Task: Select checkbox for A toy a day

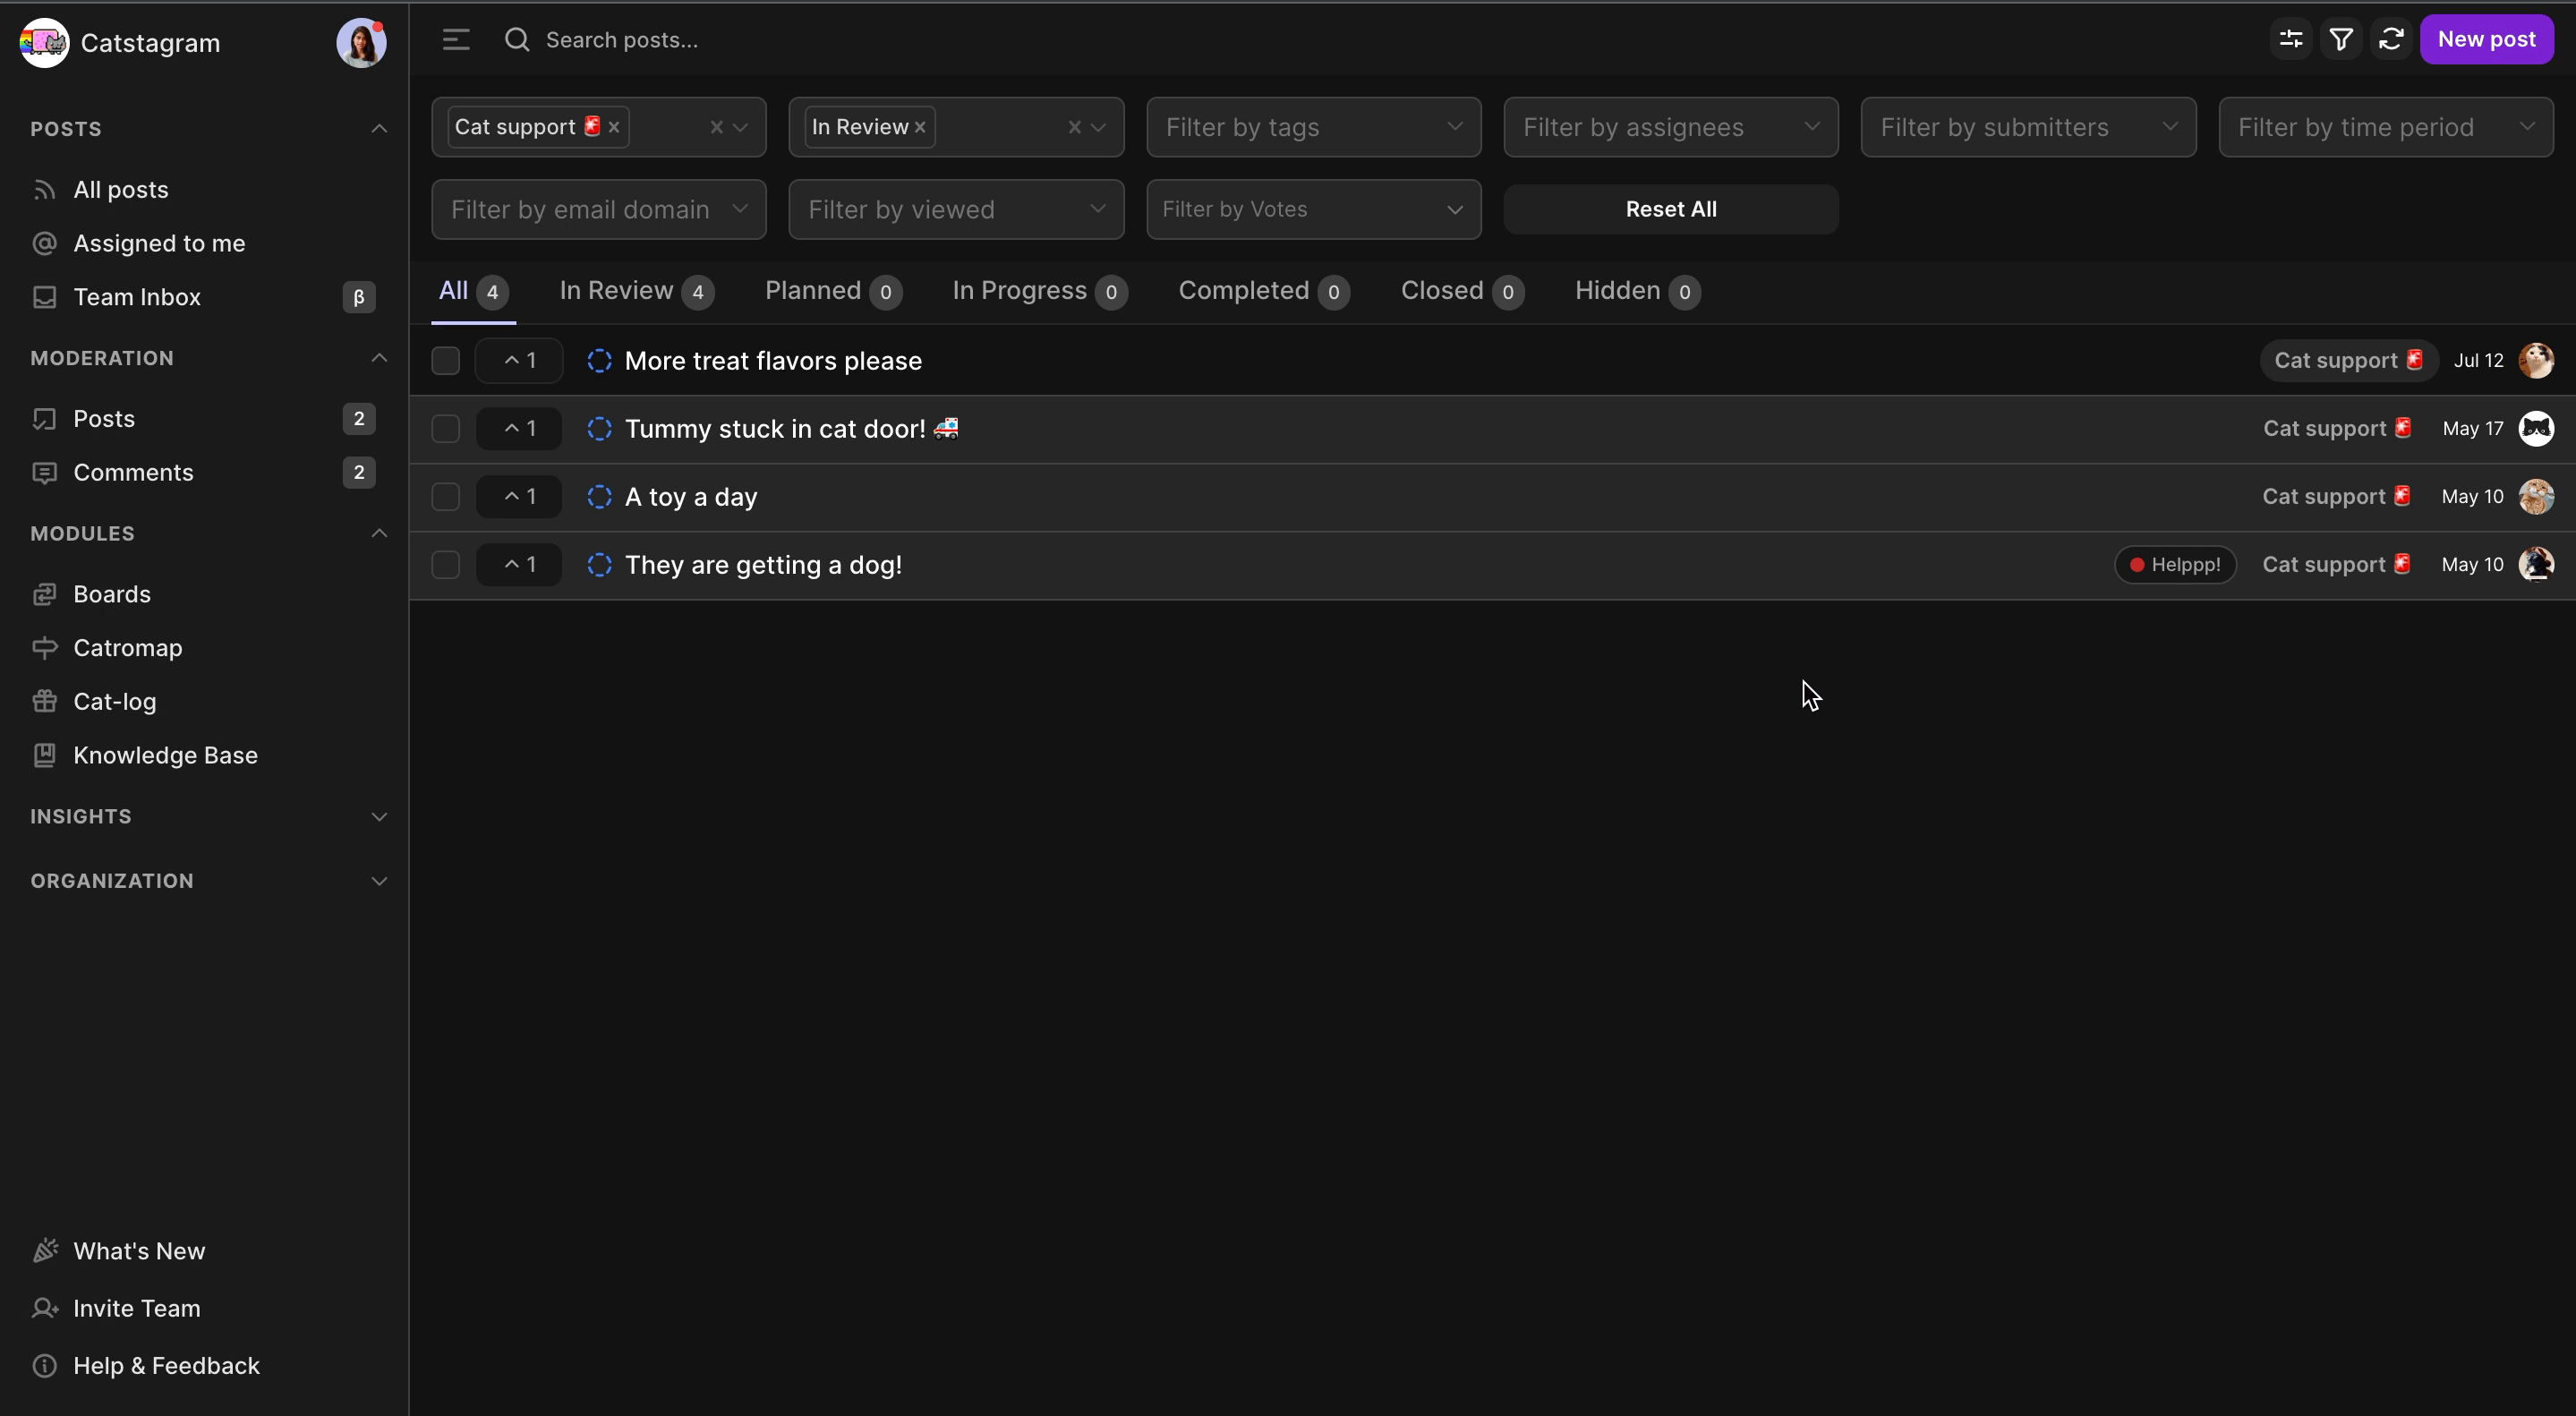Action: point(445,497)
